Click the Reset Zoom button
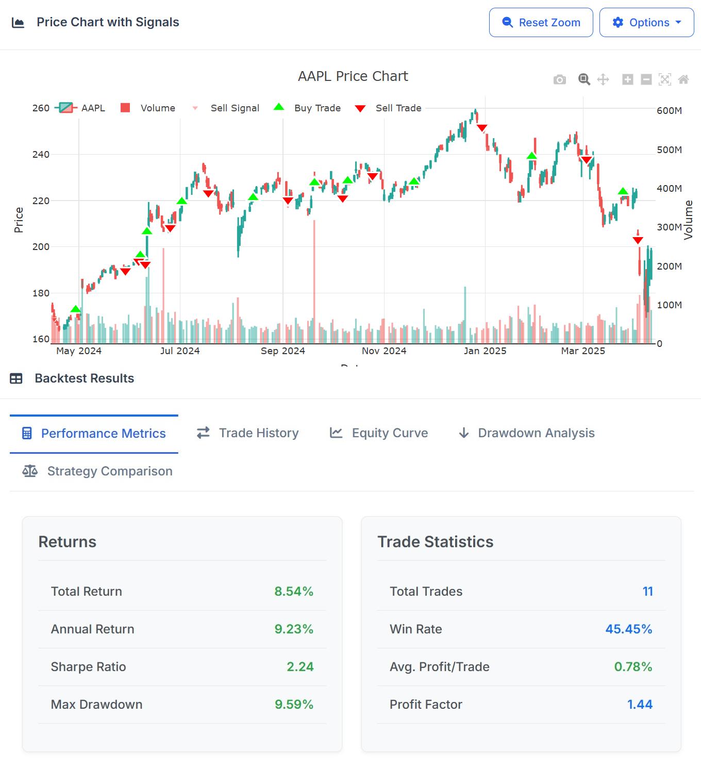The image size is (701, 765). (x=541, y=22)
